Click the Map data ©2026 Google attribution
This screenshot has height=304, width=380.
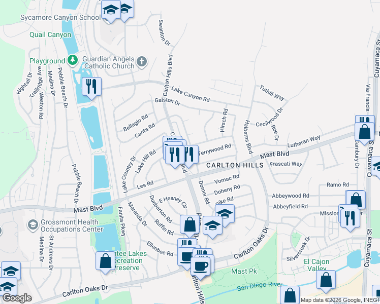coord(340,300)
